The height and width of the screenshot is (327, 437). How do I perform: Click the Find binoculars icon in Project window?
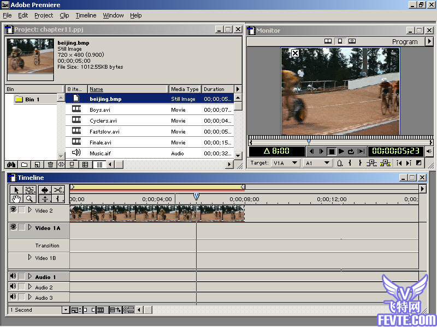pos(11,165)
